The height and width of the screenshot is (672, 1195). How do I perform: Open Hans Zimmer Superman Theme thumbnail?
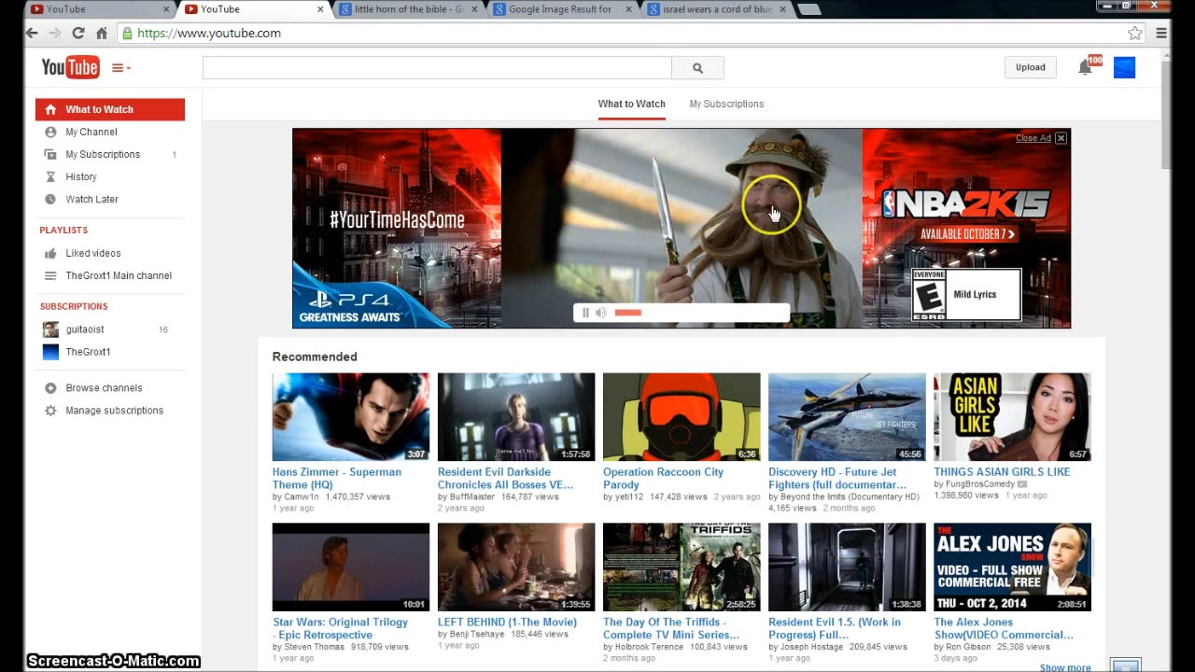[x=351, y=417]
